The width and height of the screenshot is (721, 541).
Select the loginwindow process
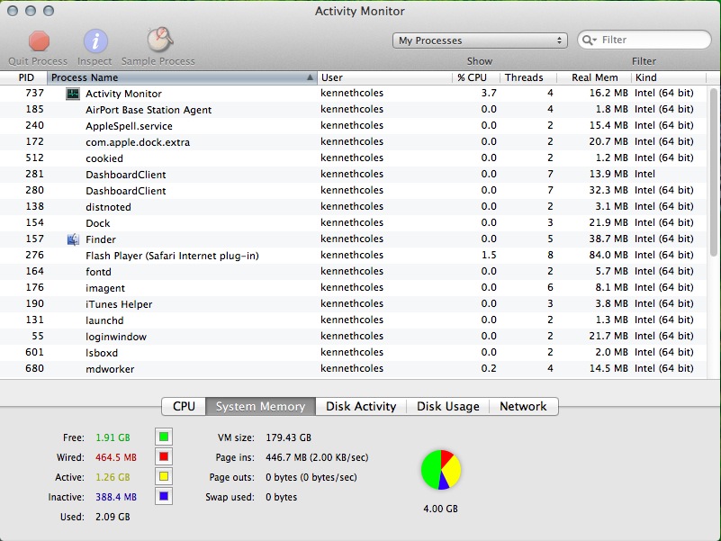click(353, 337)
